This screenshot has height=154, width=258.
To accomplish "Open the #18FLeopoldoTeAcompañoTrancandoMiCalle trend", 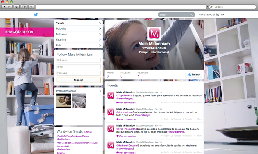I will tap(77, 143).
